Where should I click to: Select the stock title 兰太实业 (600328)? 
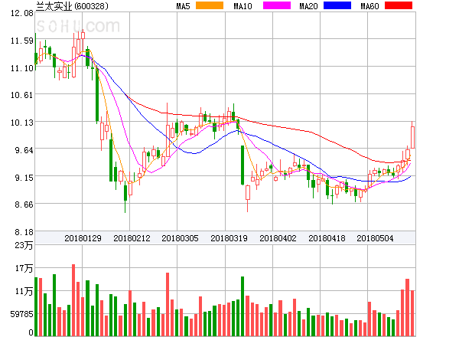pyautogui.click(x=72, y=6)
